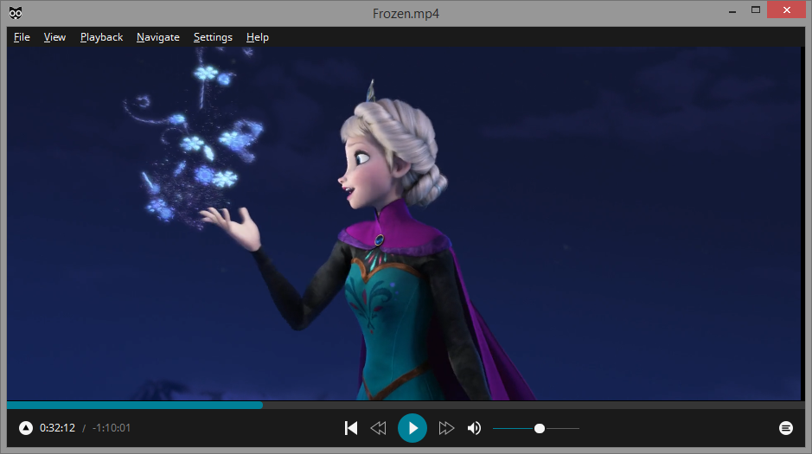Mute the audio with speaker icon
Image resolution: width=812 pixels, height=454 pixels.
[474, 428]
